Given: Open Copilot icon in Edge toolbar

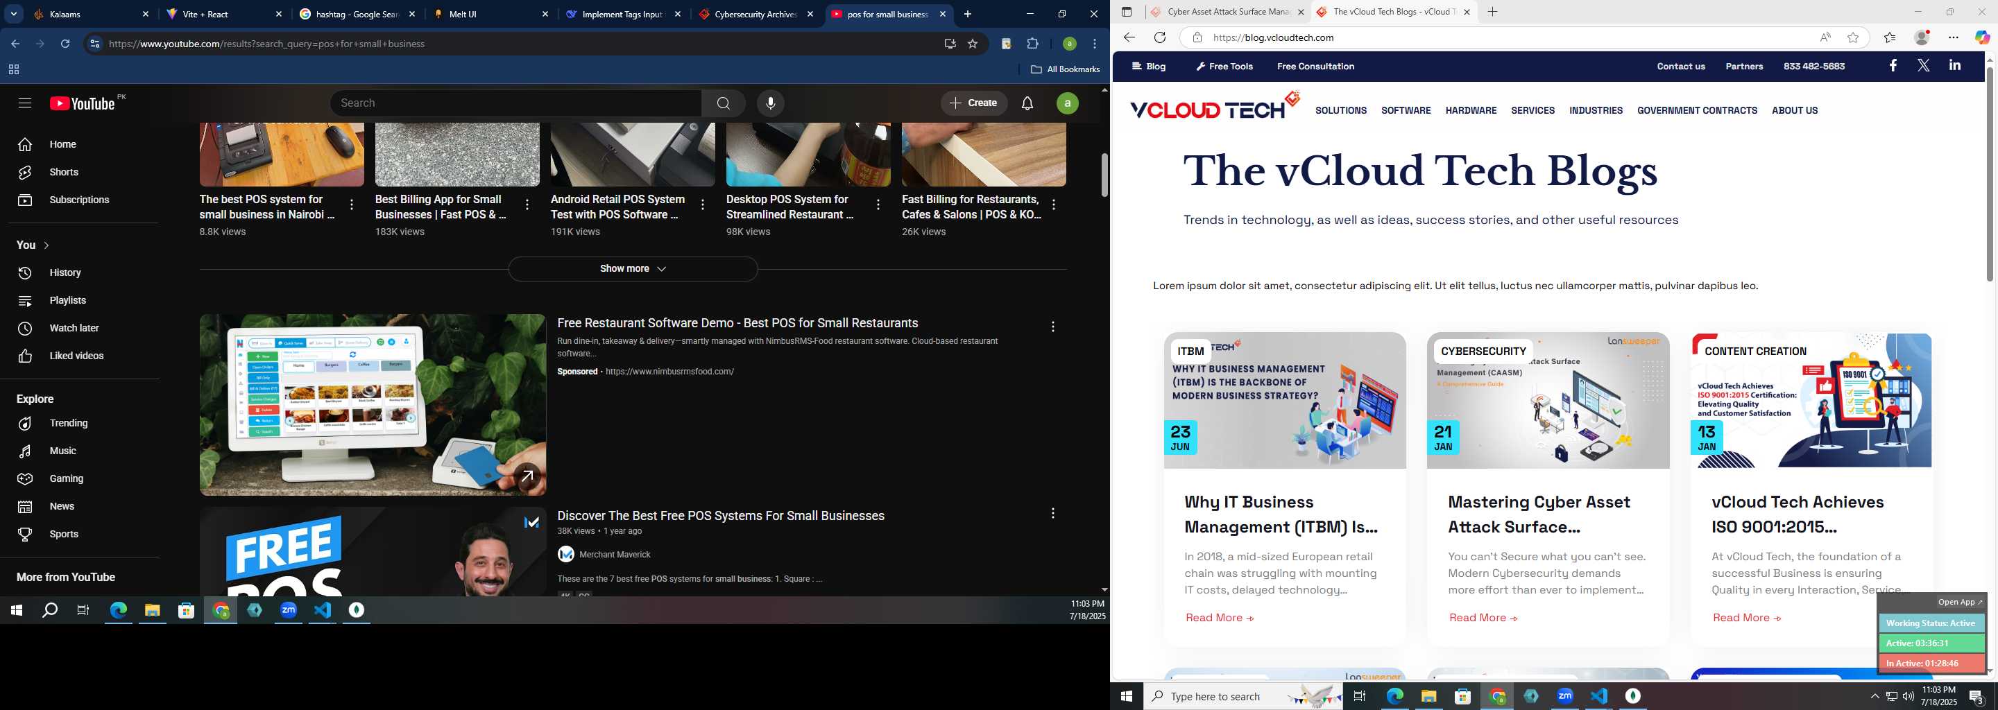Looking at the screenshot, I should [x=1982, y=37].
